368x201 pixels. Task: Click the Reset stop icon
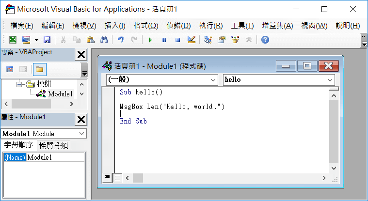coord(177,40)
